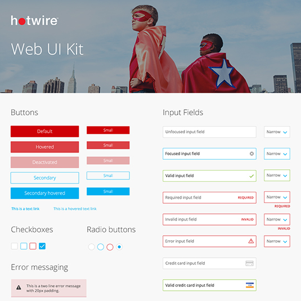Open Narrow dropdown beside Invalid input field

pos(277,219)
